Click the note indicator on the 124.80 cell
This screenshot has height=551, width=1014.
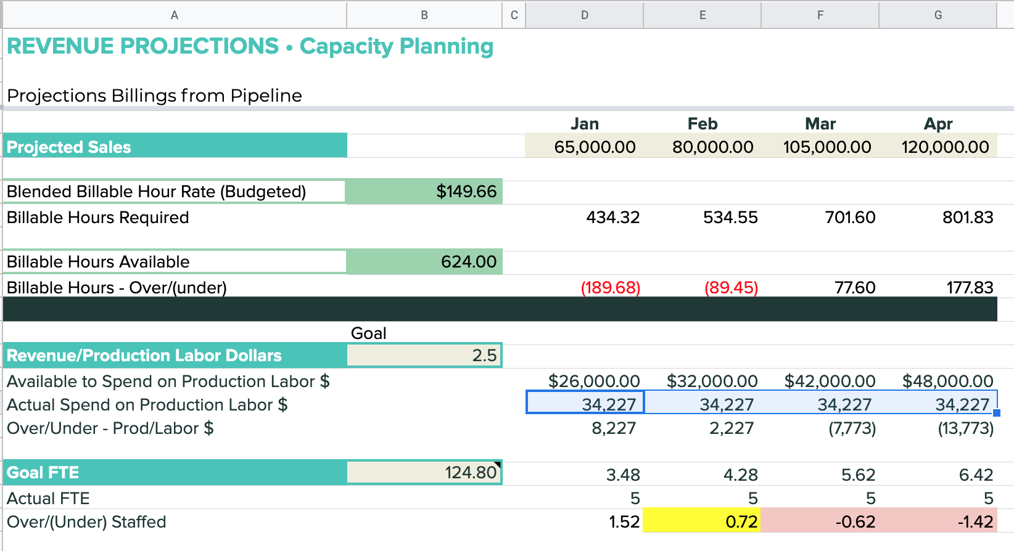tap(498, 464)
